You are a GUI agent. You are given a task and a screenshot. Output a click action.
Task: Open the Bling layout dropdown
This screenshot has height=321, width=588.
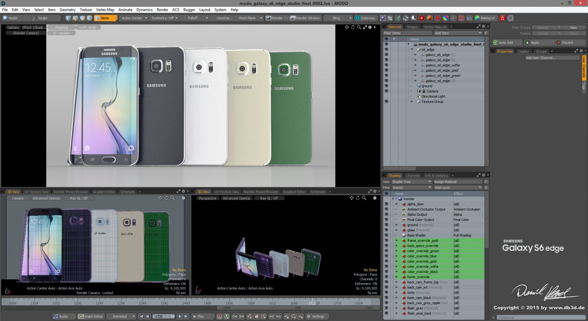338,18
